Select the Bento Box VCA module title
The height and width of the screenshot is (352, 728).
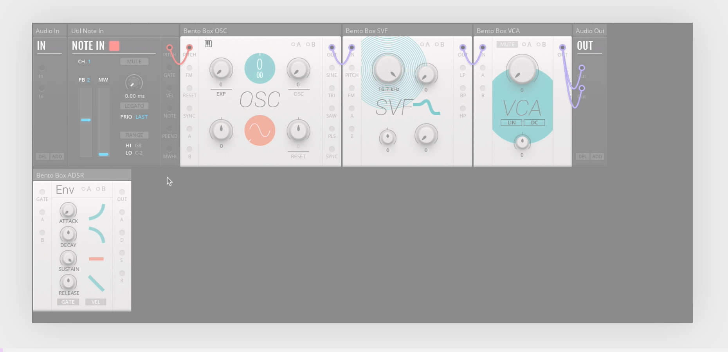pos(498,31)
